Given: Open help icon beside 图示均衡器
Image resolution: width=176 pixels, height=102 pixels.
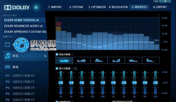Looking at the screenshot, I should [x=72, y=68].
